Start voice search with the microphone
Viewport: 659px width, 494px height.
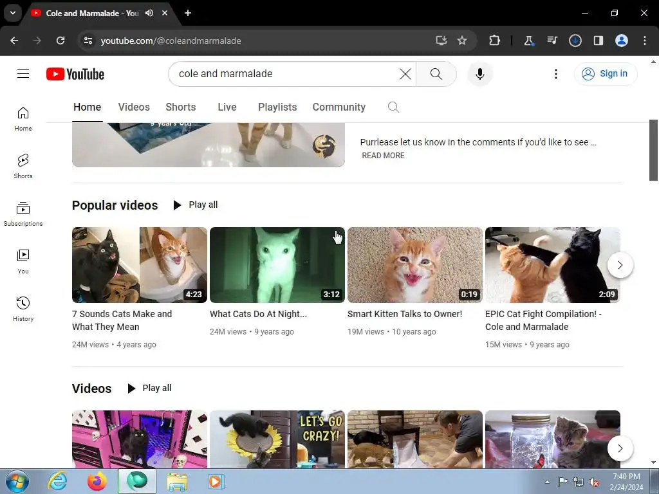click(x=480, y=74)
